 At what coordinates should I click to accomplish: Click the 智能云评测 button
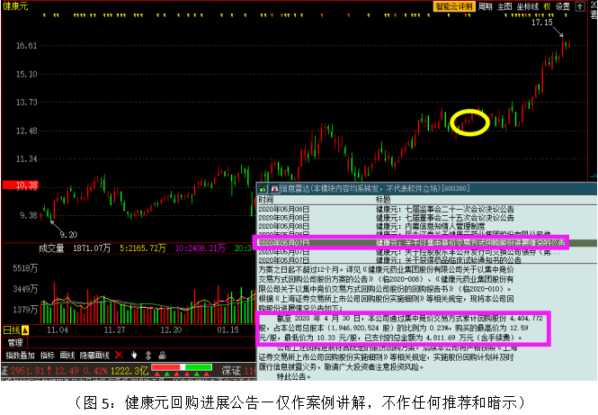453,5
